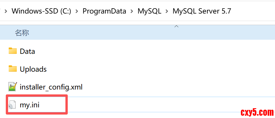Open the chevron dropdown after MySQL

coord(167,11)
